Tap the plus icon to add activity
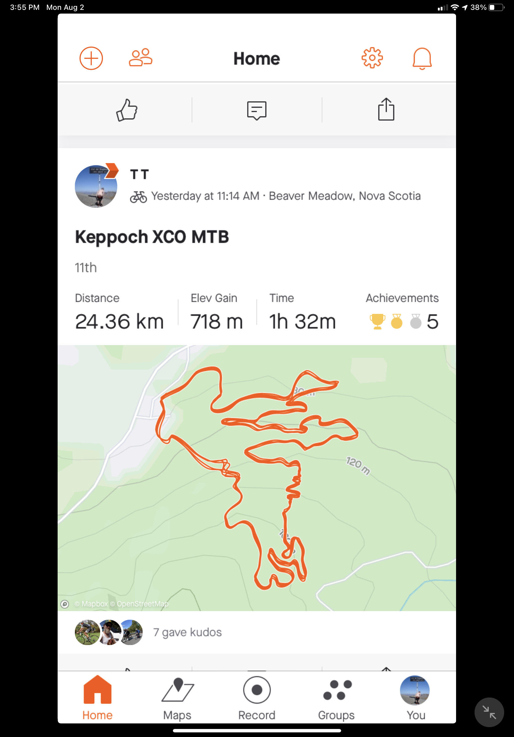The image size is (514, 737). click(x=91, y=58)
